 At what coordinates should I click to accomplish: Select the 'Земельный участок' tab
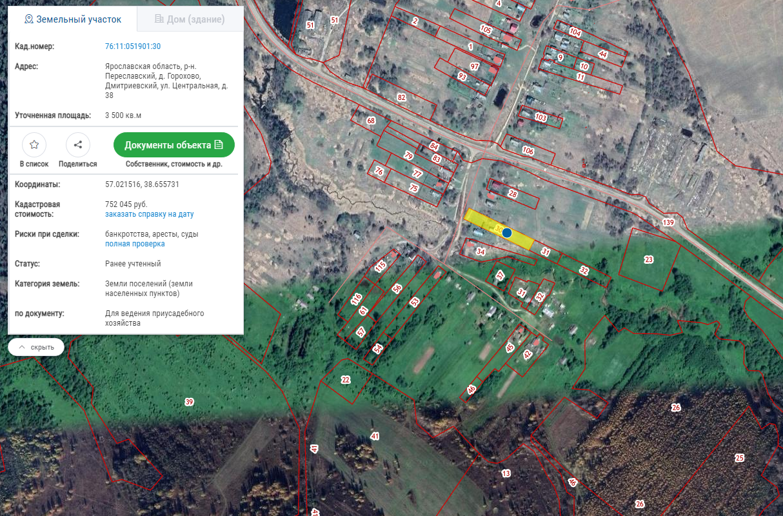click(73, 19)
